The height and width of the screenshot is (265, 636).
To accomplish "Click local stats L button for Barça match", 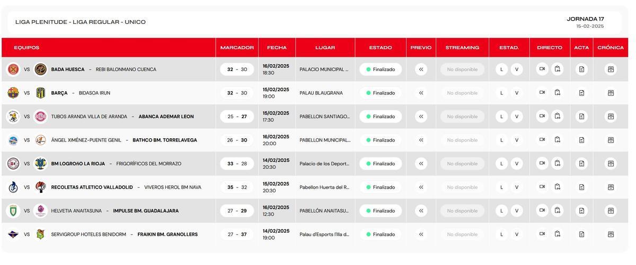I will [501, 93].
